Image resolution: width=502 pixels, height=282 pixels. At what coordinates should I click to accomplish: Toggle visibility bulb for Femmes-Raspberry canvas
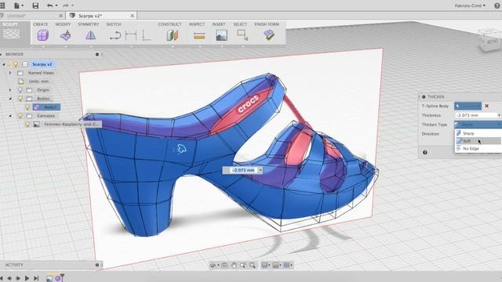click(x=27, y=124)
